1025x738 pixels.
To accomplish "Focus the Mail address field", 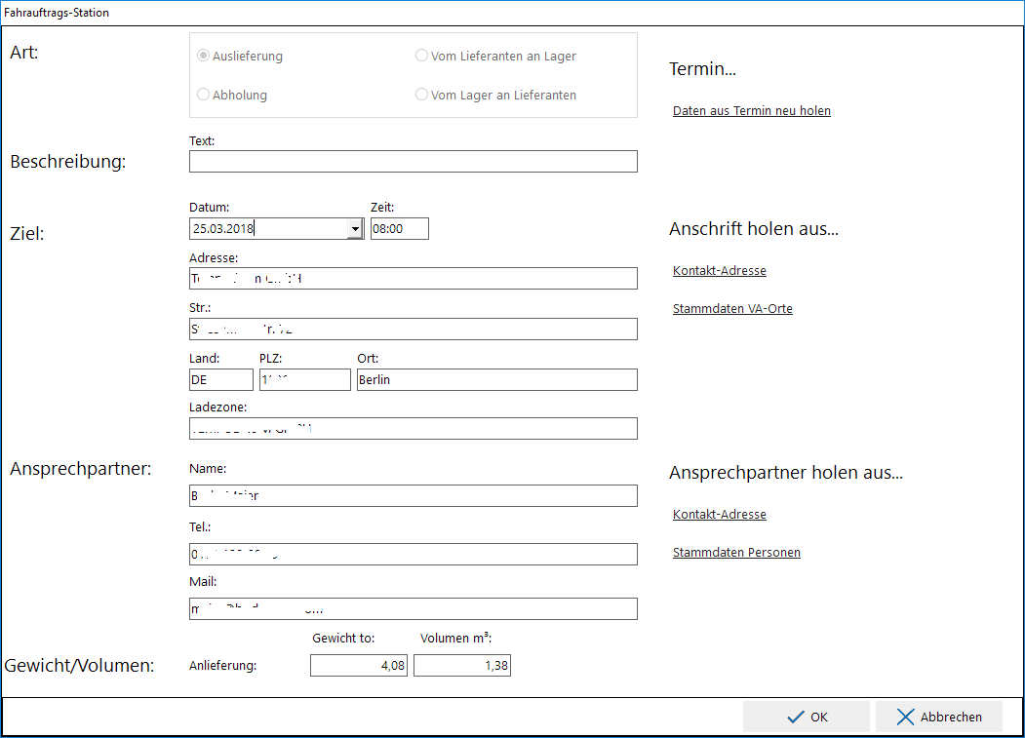I will 414,608.
